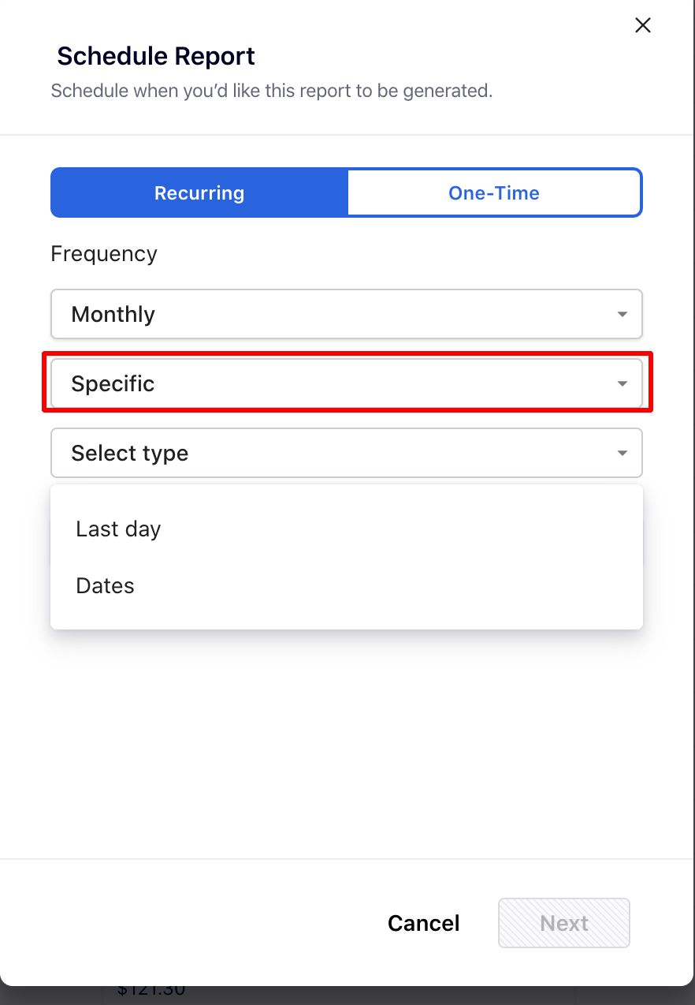Select the Recurring schedule tab

(199, 193)
